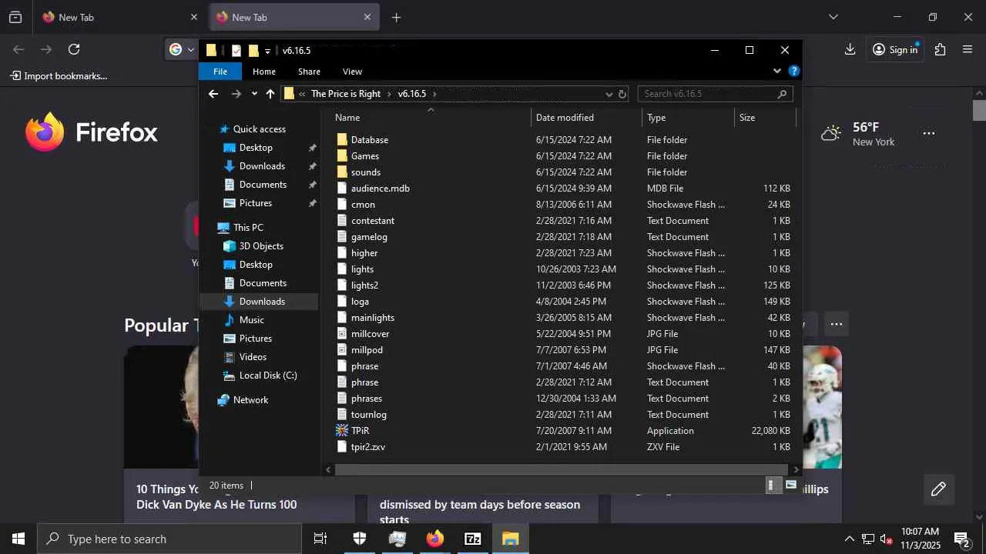Open Windows Security from the taskbar
Screen dimensions: 986x554
(360, 539)
